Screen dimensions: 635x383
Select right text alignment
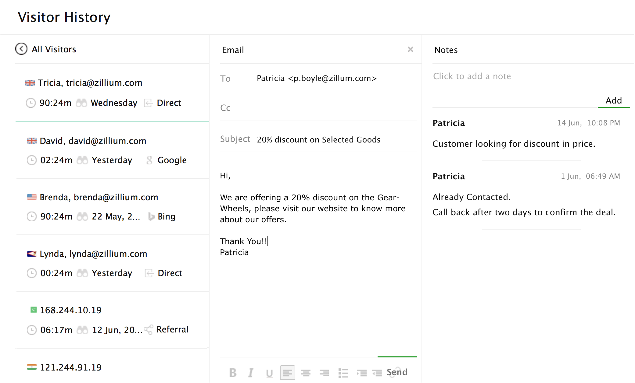(324, 373)
